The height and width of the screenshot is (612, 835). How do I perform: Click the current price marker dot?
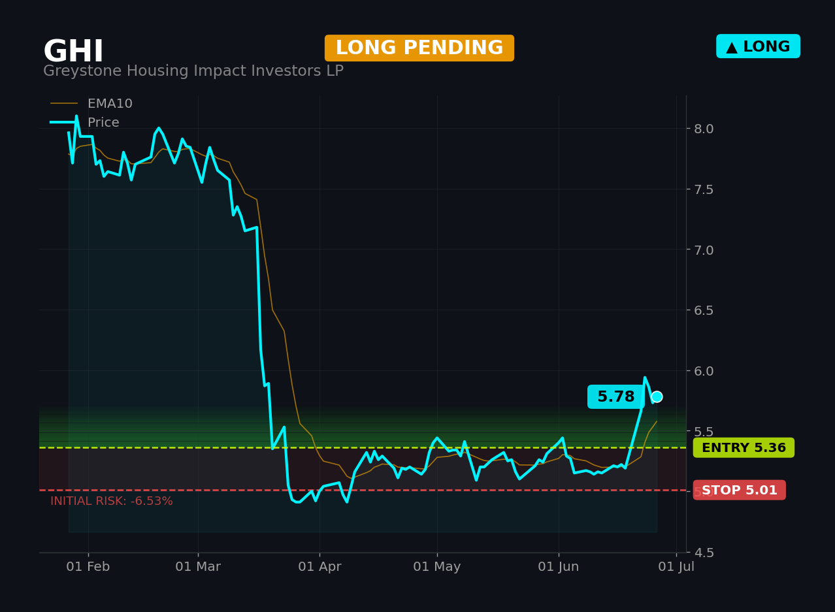click(x=657, y=396)
